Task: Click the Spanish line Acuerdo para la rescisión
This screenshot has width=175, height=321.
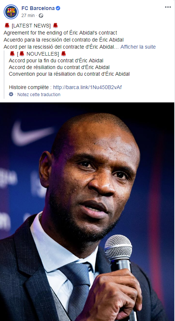Action: tap(64, 40)
